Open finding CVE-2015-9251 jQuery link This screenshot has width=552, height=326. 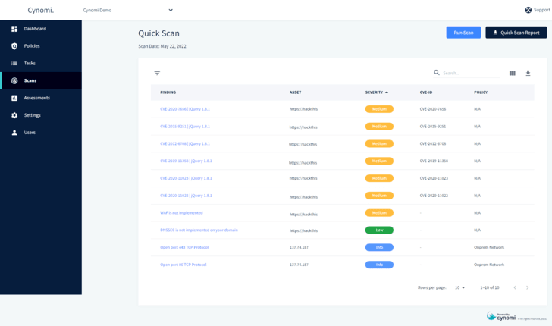pyautogui.click(x=185, y=127)
